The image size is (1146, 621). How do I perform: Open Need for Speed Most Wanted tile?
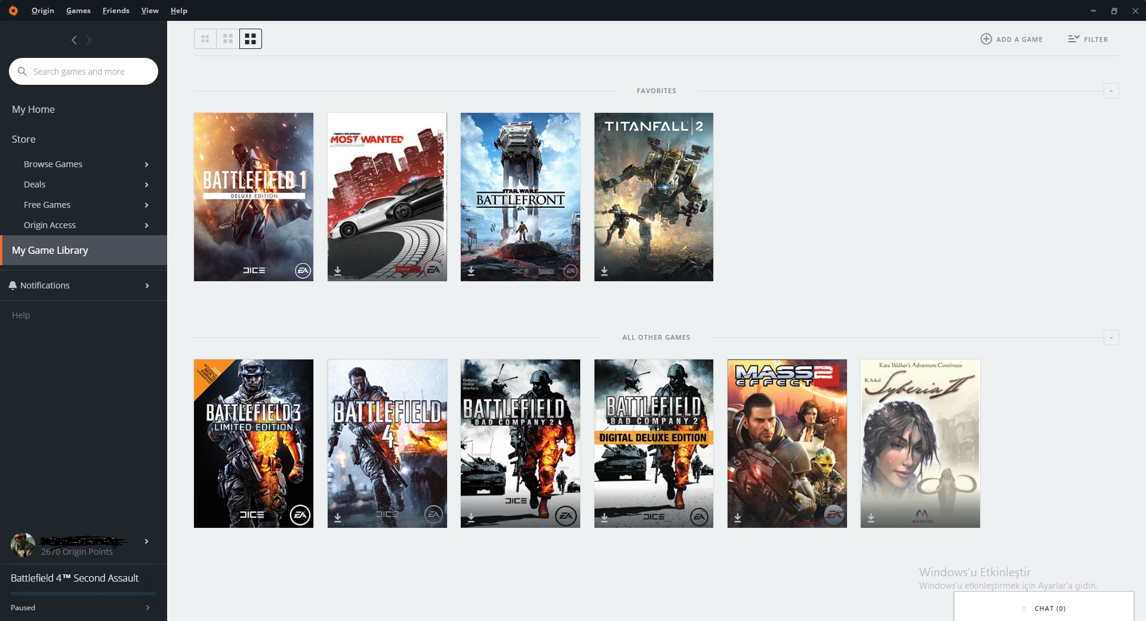[x=387, y=197]
